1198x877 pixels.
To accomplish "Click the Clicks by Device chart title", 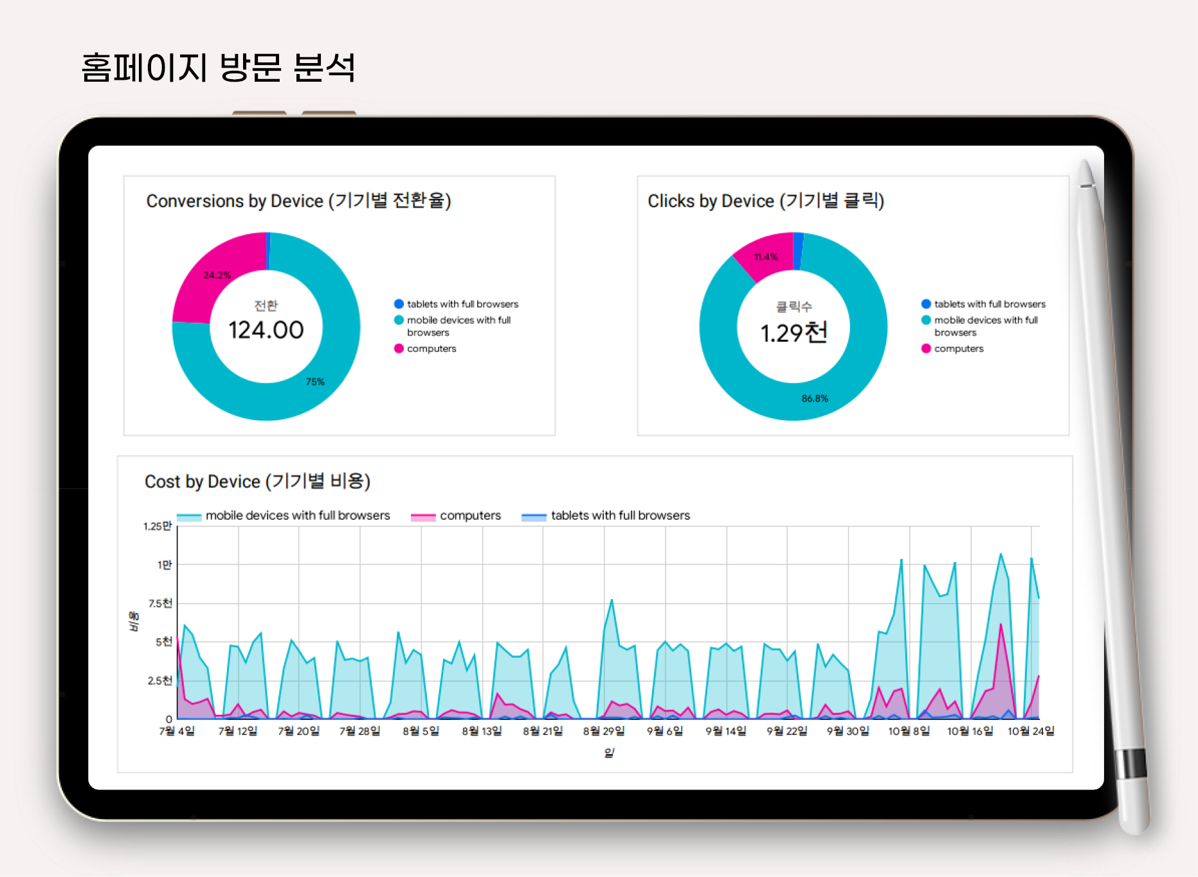I will tap(766, 201).
